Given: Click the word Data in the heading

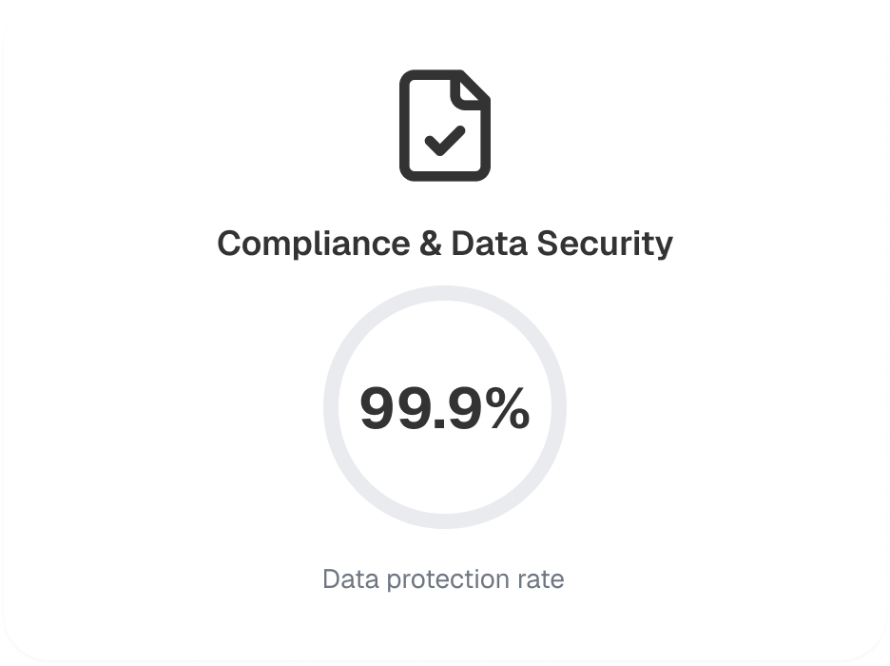Looking at the screenshot, I should [x=489, y=244].
